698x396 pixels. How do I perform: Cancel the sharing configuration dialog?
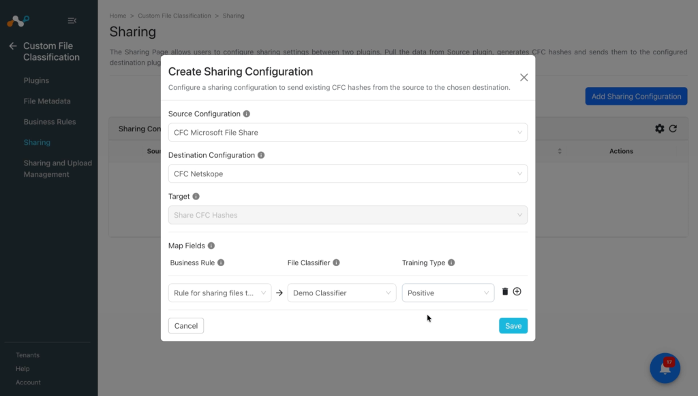coord(186,326)
